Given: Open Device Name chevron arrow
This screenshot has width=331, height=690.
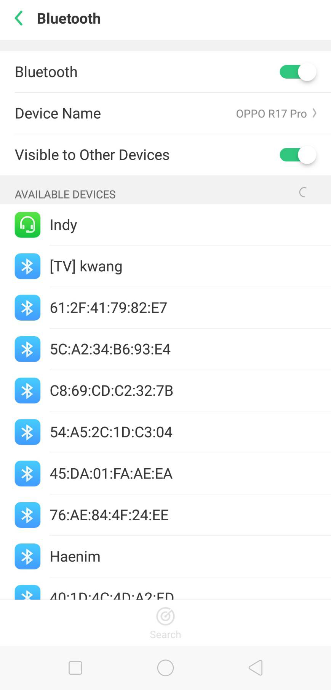Looking at the screenshot, I should 315,113.
